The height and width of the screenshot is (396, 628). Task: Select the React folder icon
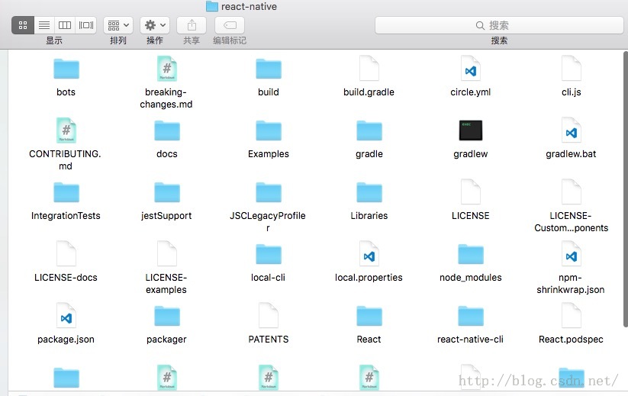tap(369, 317)
